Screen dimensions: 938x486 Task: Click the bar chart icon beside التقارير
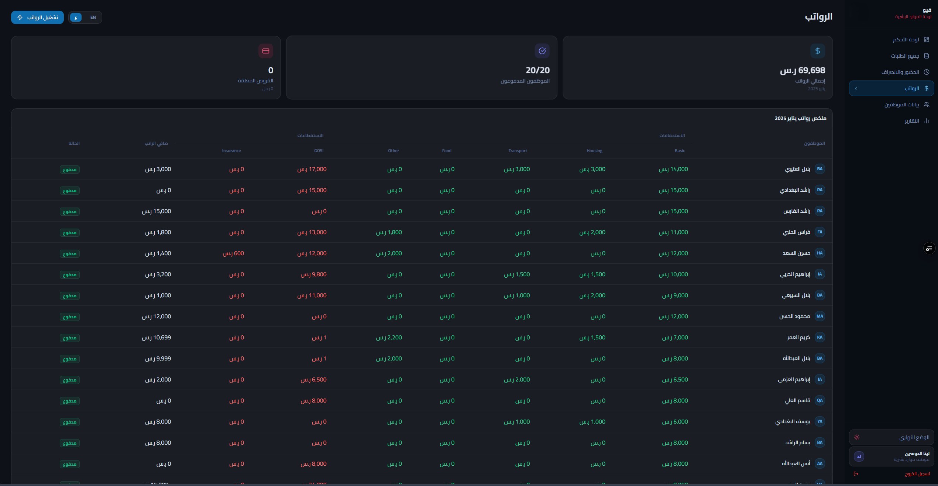click(x=926, y=121)
